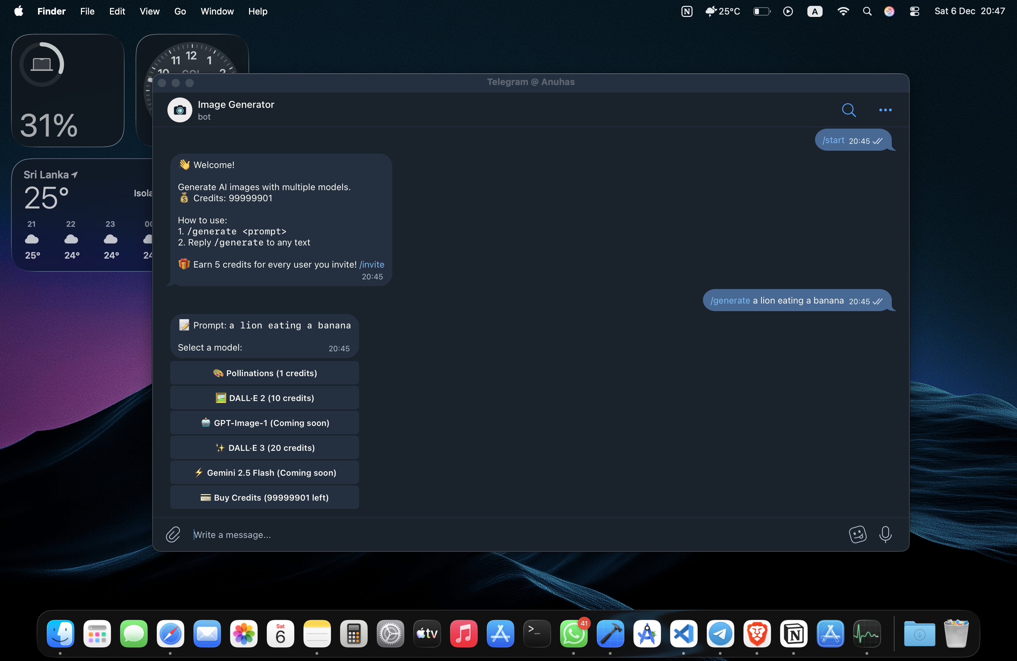
Task: Open the Window menu
Action: pos(217,11)
